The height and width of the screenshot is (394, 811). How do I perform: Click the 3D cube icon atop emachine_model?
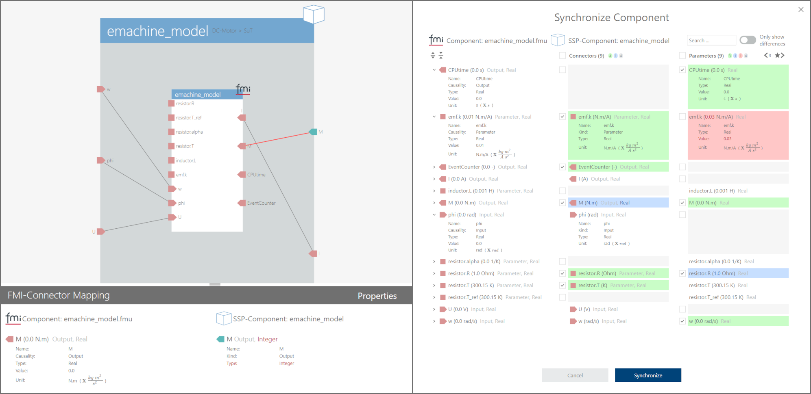click(x=314, y=14)
